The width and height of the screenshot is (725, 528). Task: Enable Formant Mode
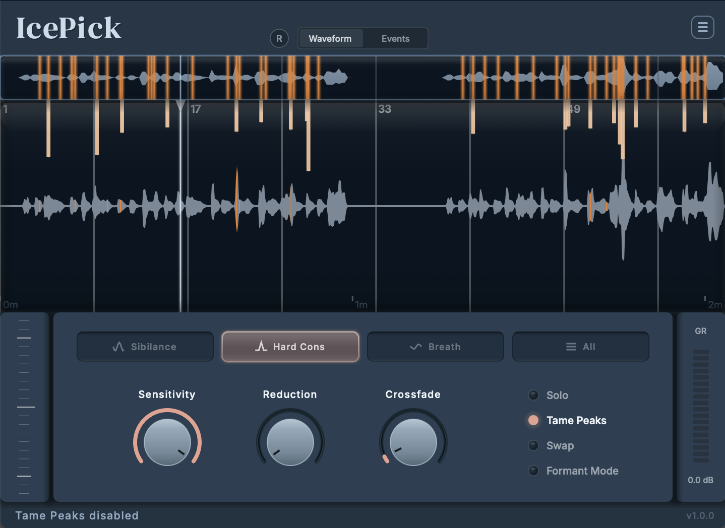tap(573, 471)
